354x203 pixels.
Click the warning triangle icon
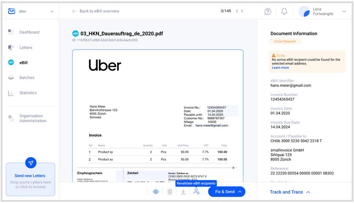pos(274,56)
